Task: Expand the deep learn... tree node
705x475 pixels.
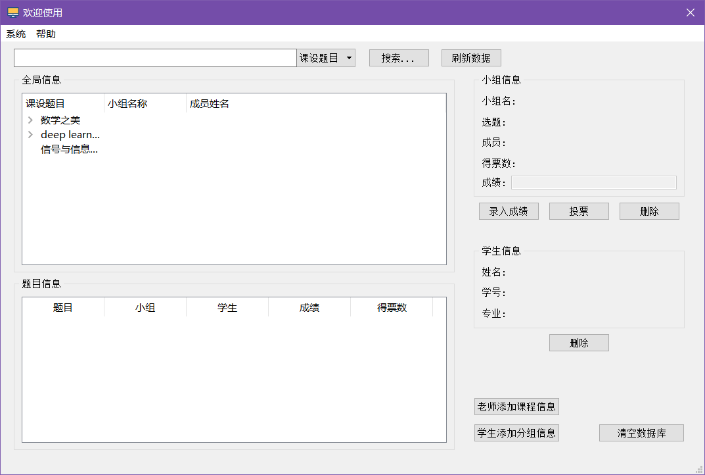Action: point(30,135)
